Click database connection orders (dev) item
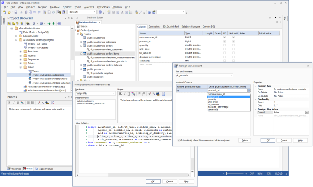This screenshot has width=313, height=187. click(46, 87)
